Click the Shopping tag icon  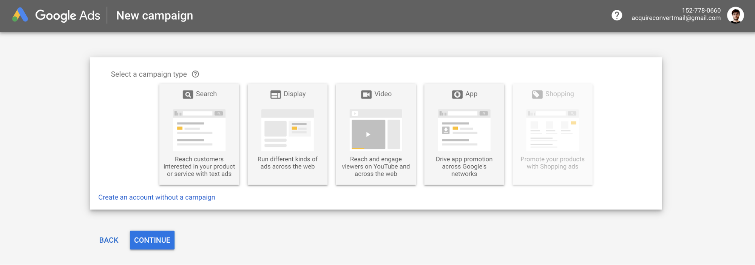click(x=537, y=94)
